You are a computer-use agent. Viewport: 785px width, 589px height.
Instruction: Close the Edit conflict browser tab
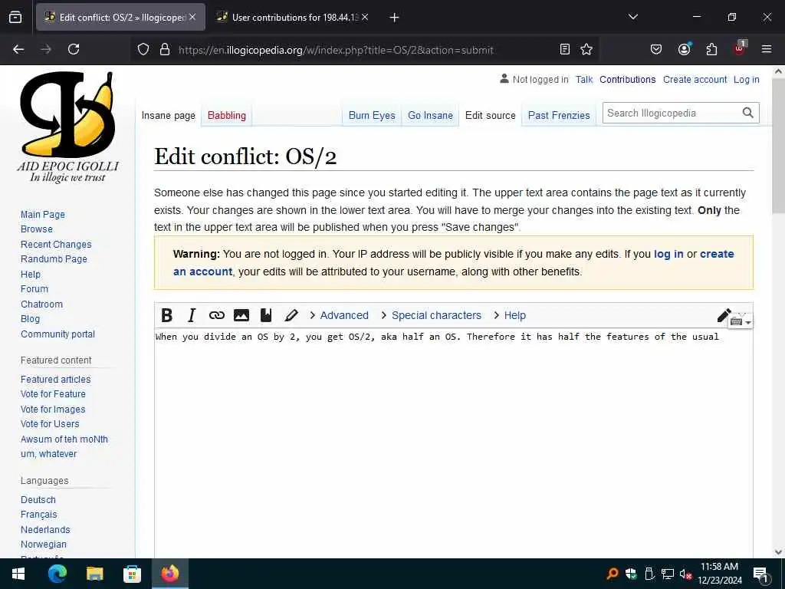192,17
